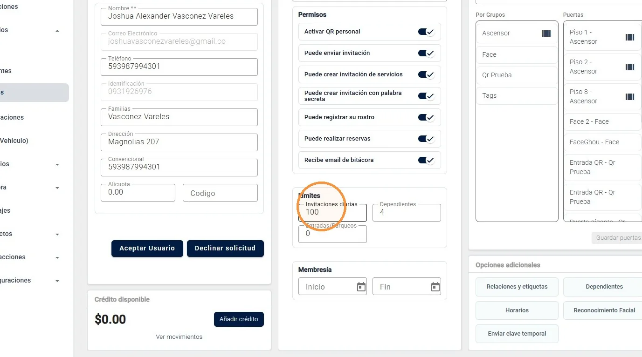The height and width of the screenshot is (357, 642).
Task: Select the Tags group
Action: pyautogui.click(x=517, y=96)
